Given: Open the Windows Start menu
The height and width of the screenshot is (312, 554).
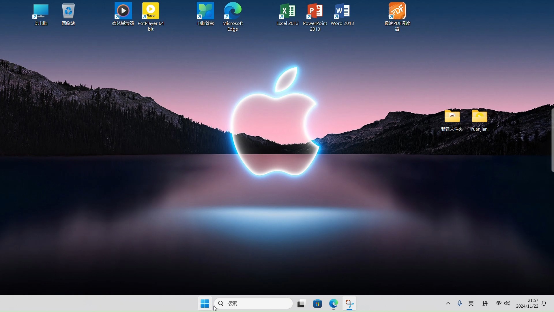Looking at the screenshot, I should click(x=205, y=303).
